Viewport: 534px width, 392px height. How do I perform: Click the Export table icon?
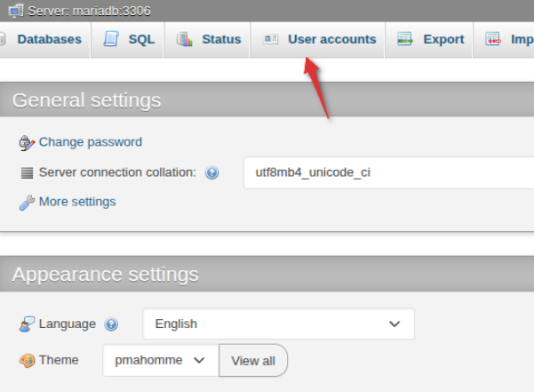pos(405,39)
